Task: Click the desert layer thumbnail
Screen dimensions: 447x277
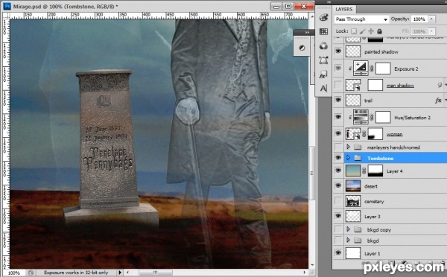Action: tap(353, 186)
